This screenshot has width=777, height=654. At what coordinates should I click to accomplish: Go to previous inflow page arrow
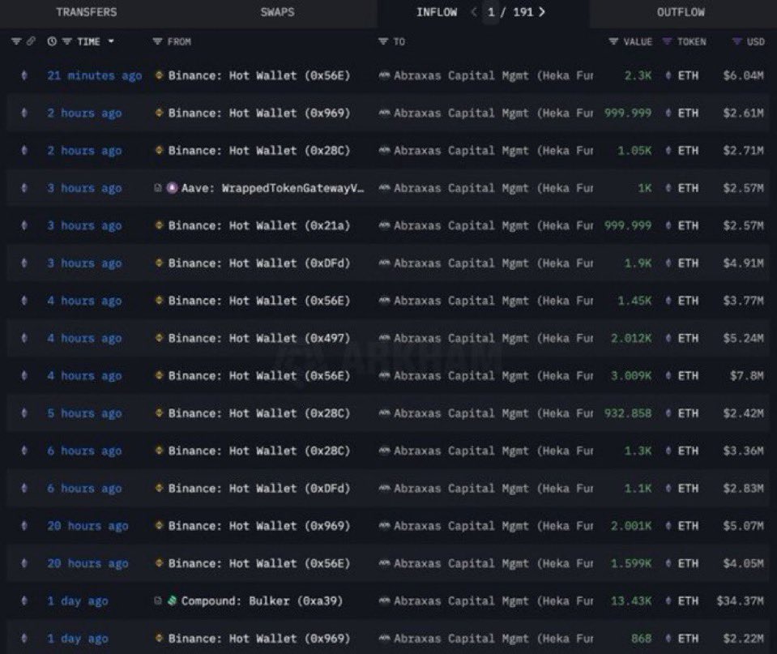474,12
